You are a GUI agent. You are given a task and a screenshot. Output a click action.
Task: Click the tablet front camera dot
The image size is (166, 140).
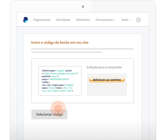[x=83, y=6]
